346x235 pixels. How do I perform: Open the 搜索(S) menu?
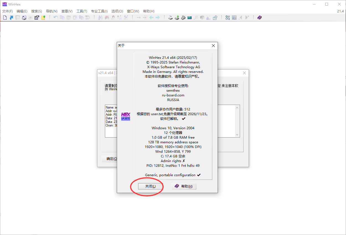point(37,11)
